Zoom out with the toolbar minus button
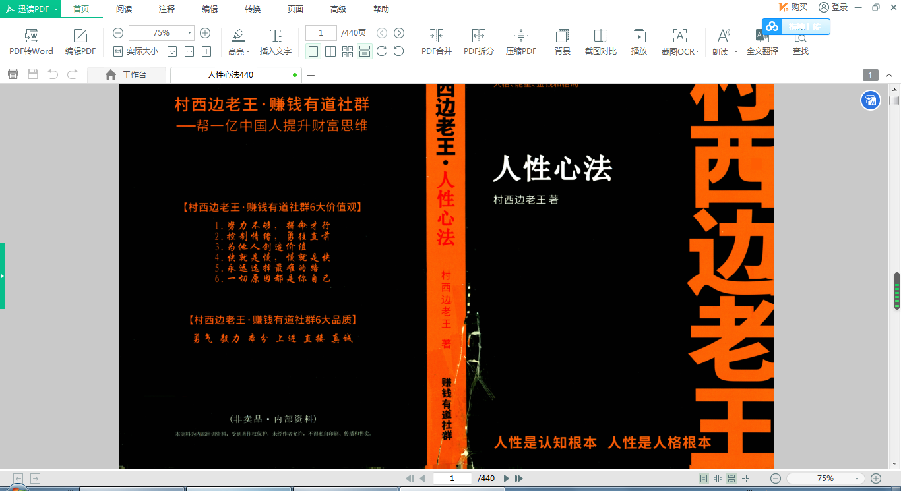 point(118,33)
